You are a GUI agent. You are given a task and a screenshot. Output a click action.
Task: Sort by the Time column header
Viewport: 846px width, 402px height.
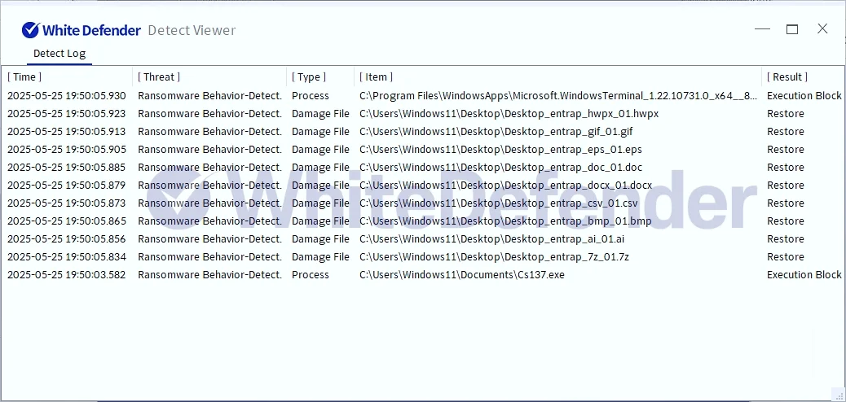point(24,76)
